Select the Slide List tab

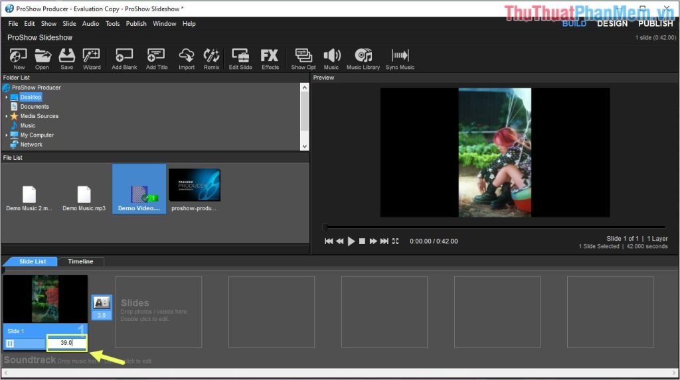coord(32,261)
